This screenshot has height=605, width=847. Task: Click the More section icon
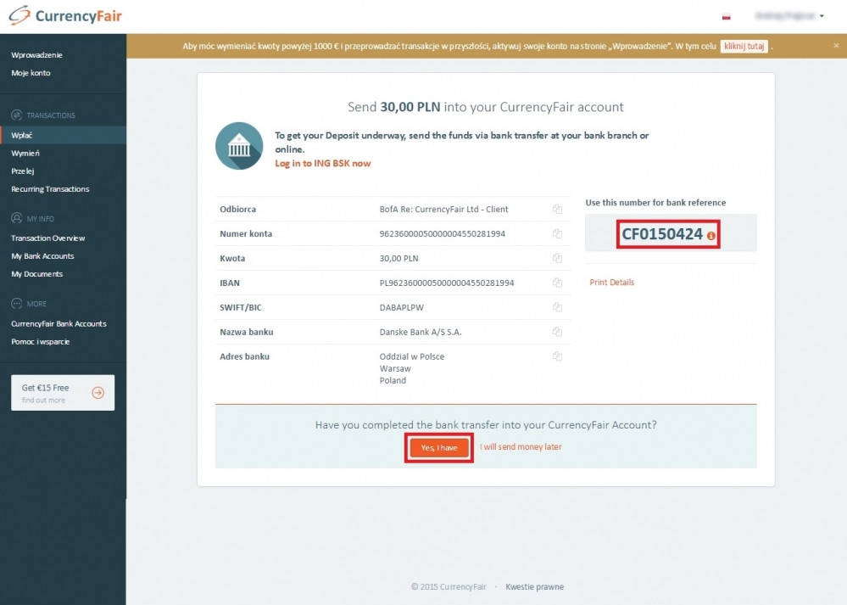[17, 304]
